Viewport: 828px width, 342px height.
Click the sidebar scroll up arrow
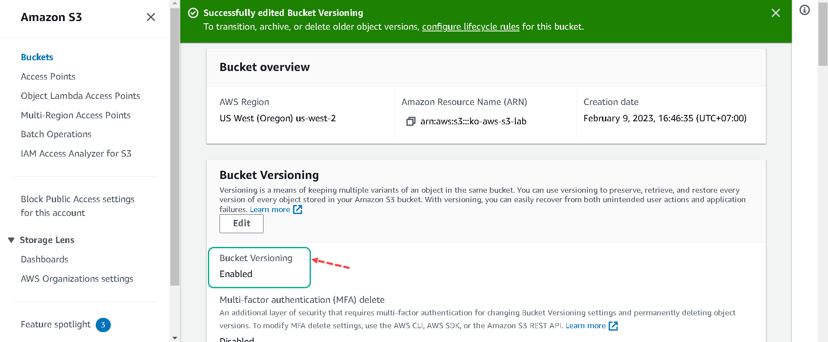pyautogui.click(x=175, y=3)
